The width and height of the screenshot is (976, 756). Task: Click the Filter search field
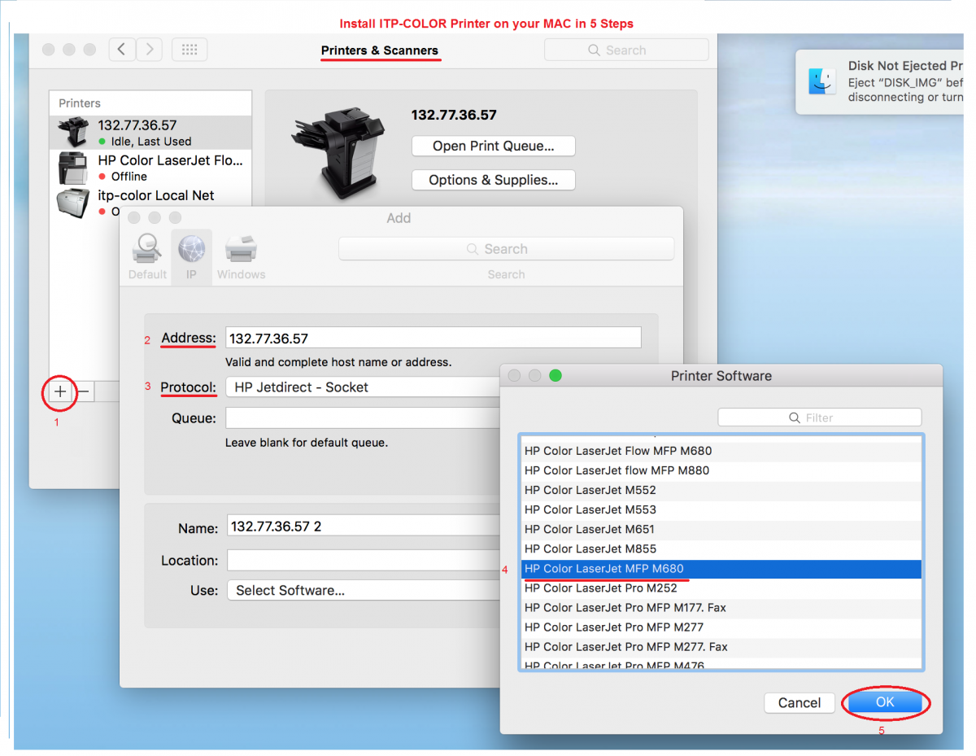[819, 417]
